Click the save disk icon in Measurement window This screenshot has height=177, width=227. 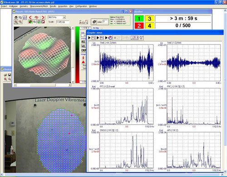pos(10,75)
